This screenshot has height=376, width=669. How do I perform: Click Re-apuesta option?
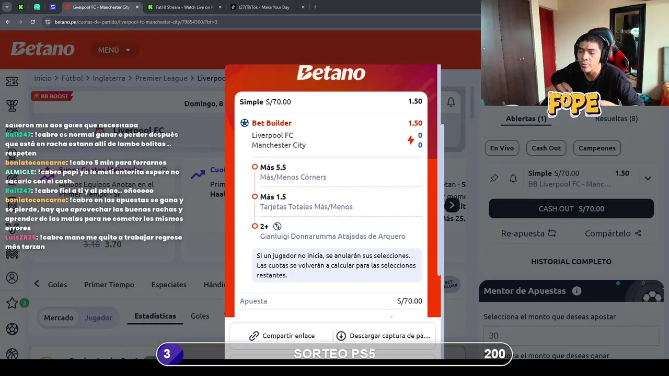tap(528, 233)
